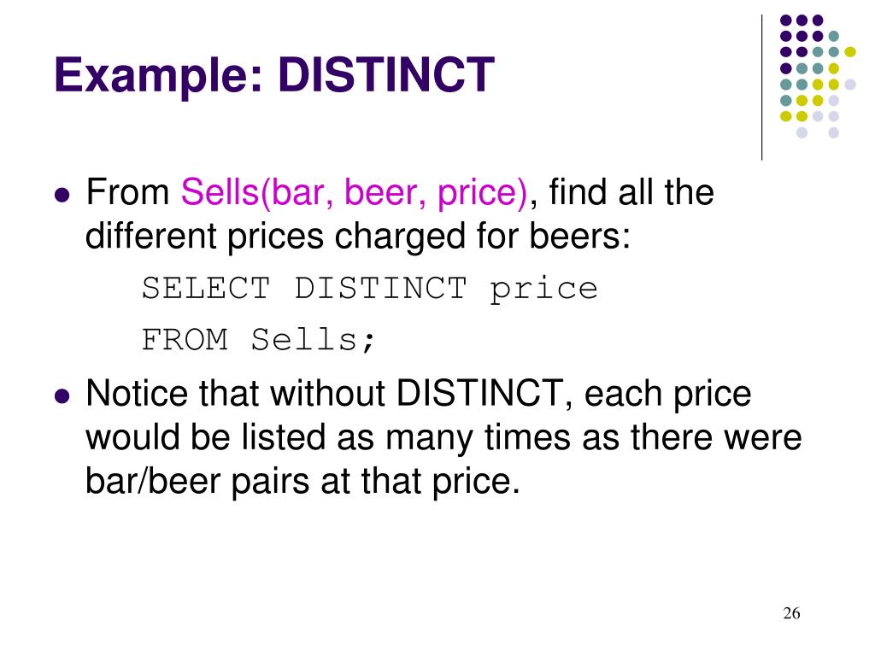The height and width of the screenshot is (656, 875).
Task: Click the second bullet point marker
Action: (x=62, y=396)
